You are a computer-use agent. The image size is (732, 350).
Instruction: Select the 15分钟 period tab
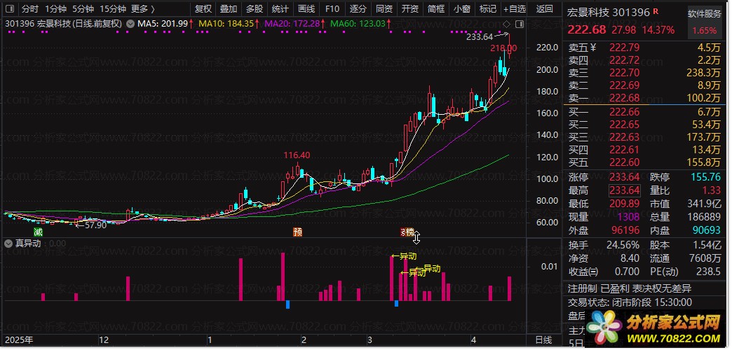point(113,8)
